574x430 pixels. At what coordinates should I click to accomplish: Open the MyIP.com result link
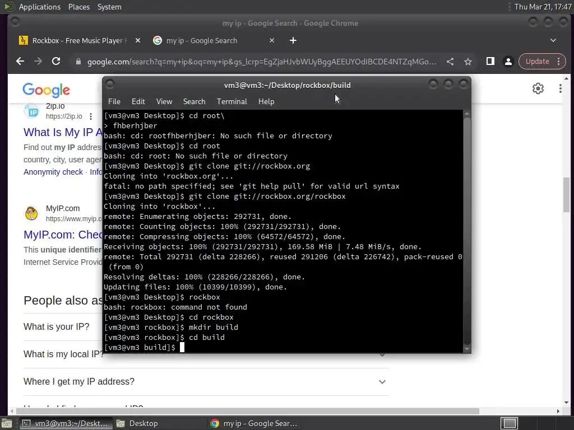(63, 235)
